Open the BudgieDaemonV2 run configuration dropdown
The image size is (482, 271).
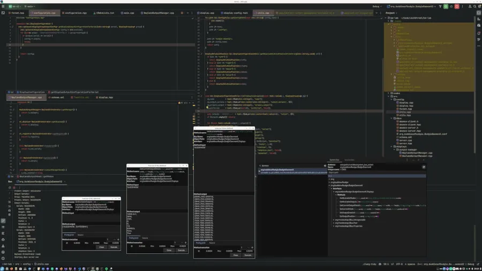click(411, 6)
